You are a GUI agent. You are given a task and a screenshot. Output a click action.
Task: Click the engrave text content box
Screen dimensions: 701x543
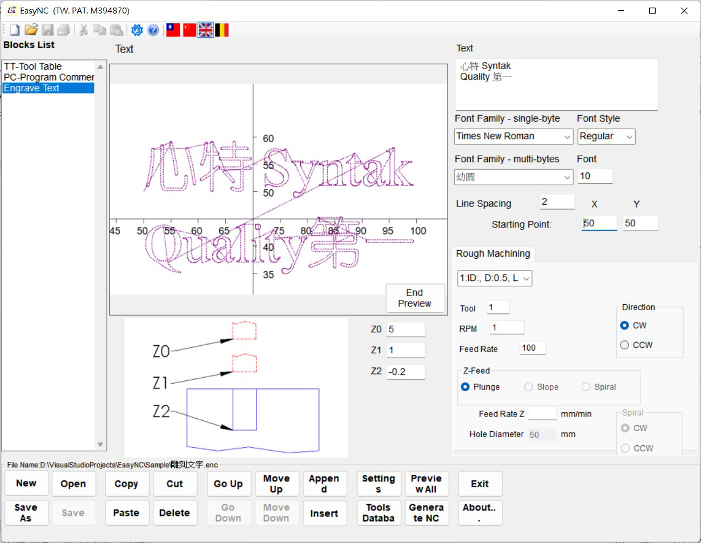pyautogui.click(x=557, y=84)
